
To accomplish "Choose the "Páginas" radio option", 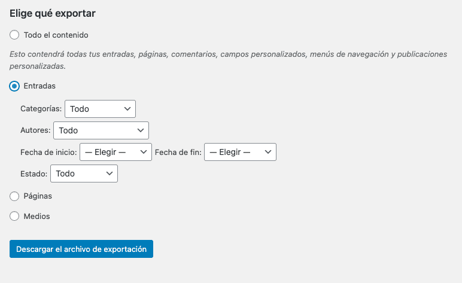I will click(x=14, y=196).
